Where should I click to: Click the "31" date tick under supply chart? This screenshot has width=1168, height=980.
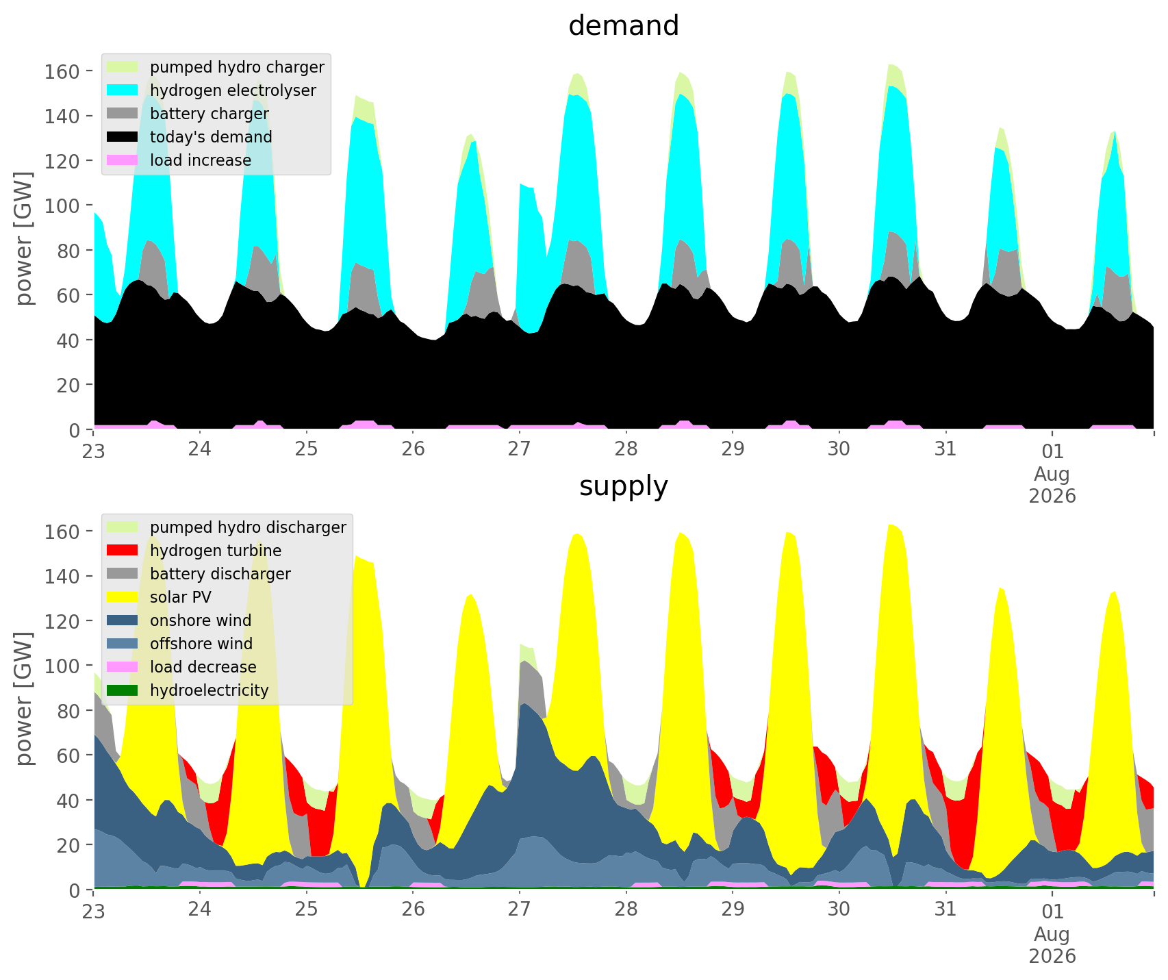coord(945,909)
